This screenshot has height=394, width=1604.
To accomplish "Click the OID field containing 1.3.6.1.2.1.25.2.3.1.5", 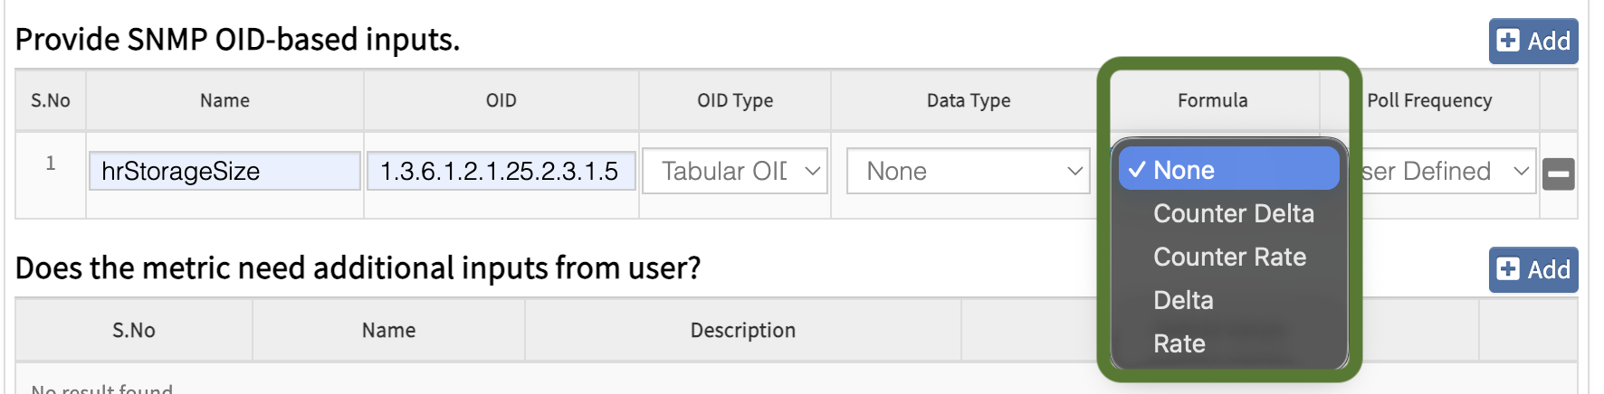I will 501,171.
